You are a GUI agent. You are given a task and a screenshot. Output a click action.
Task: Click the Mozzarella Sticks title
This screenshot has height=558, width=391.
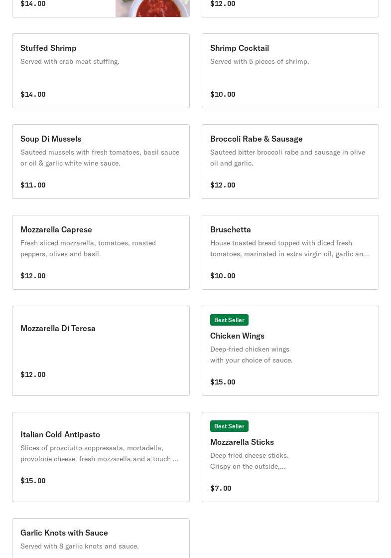click(242, 442)
